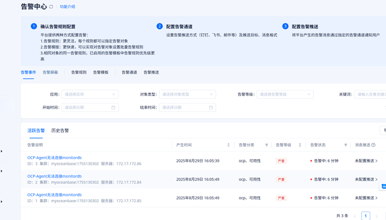Click the calendar icon in 结束时间 field

[211, 107]
